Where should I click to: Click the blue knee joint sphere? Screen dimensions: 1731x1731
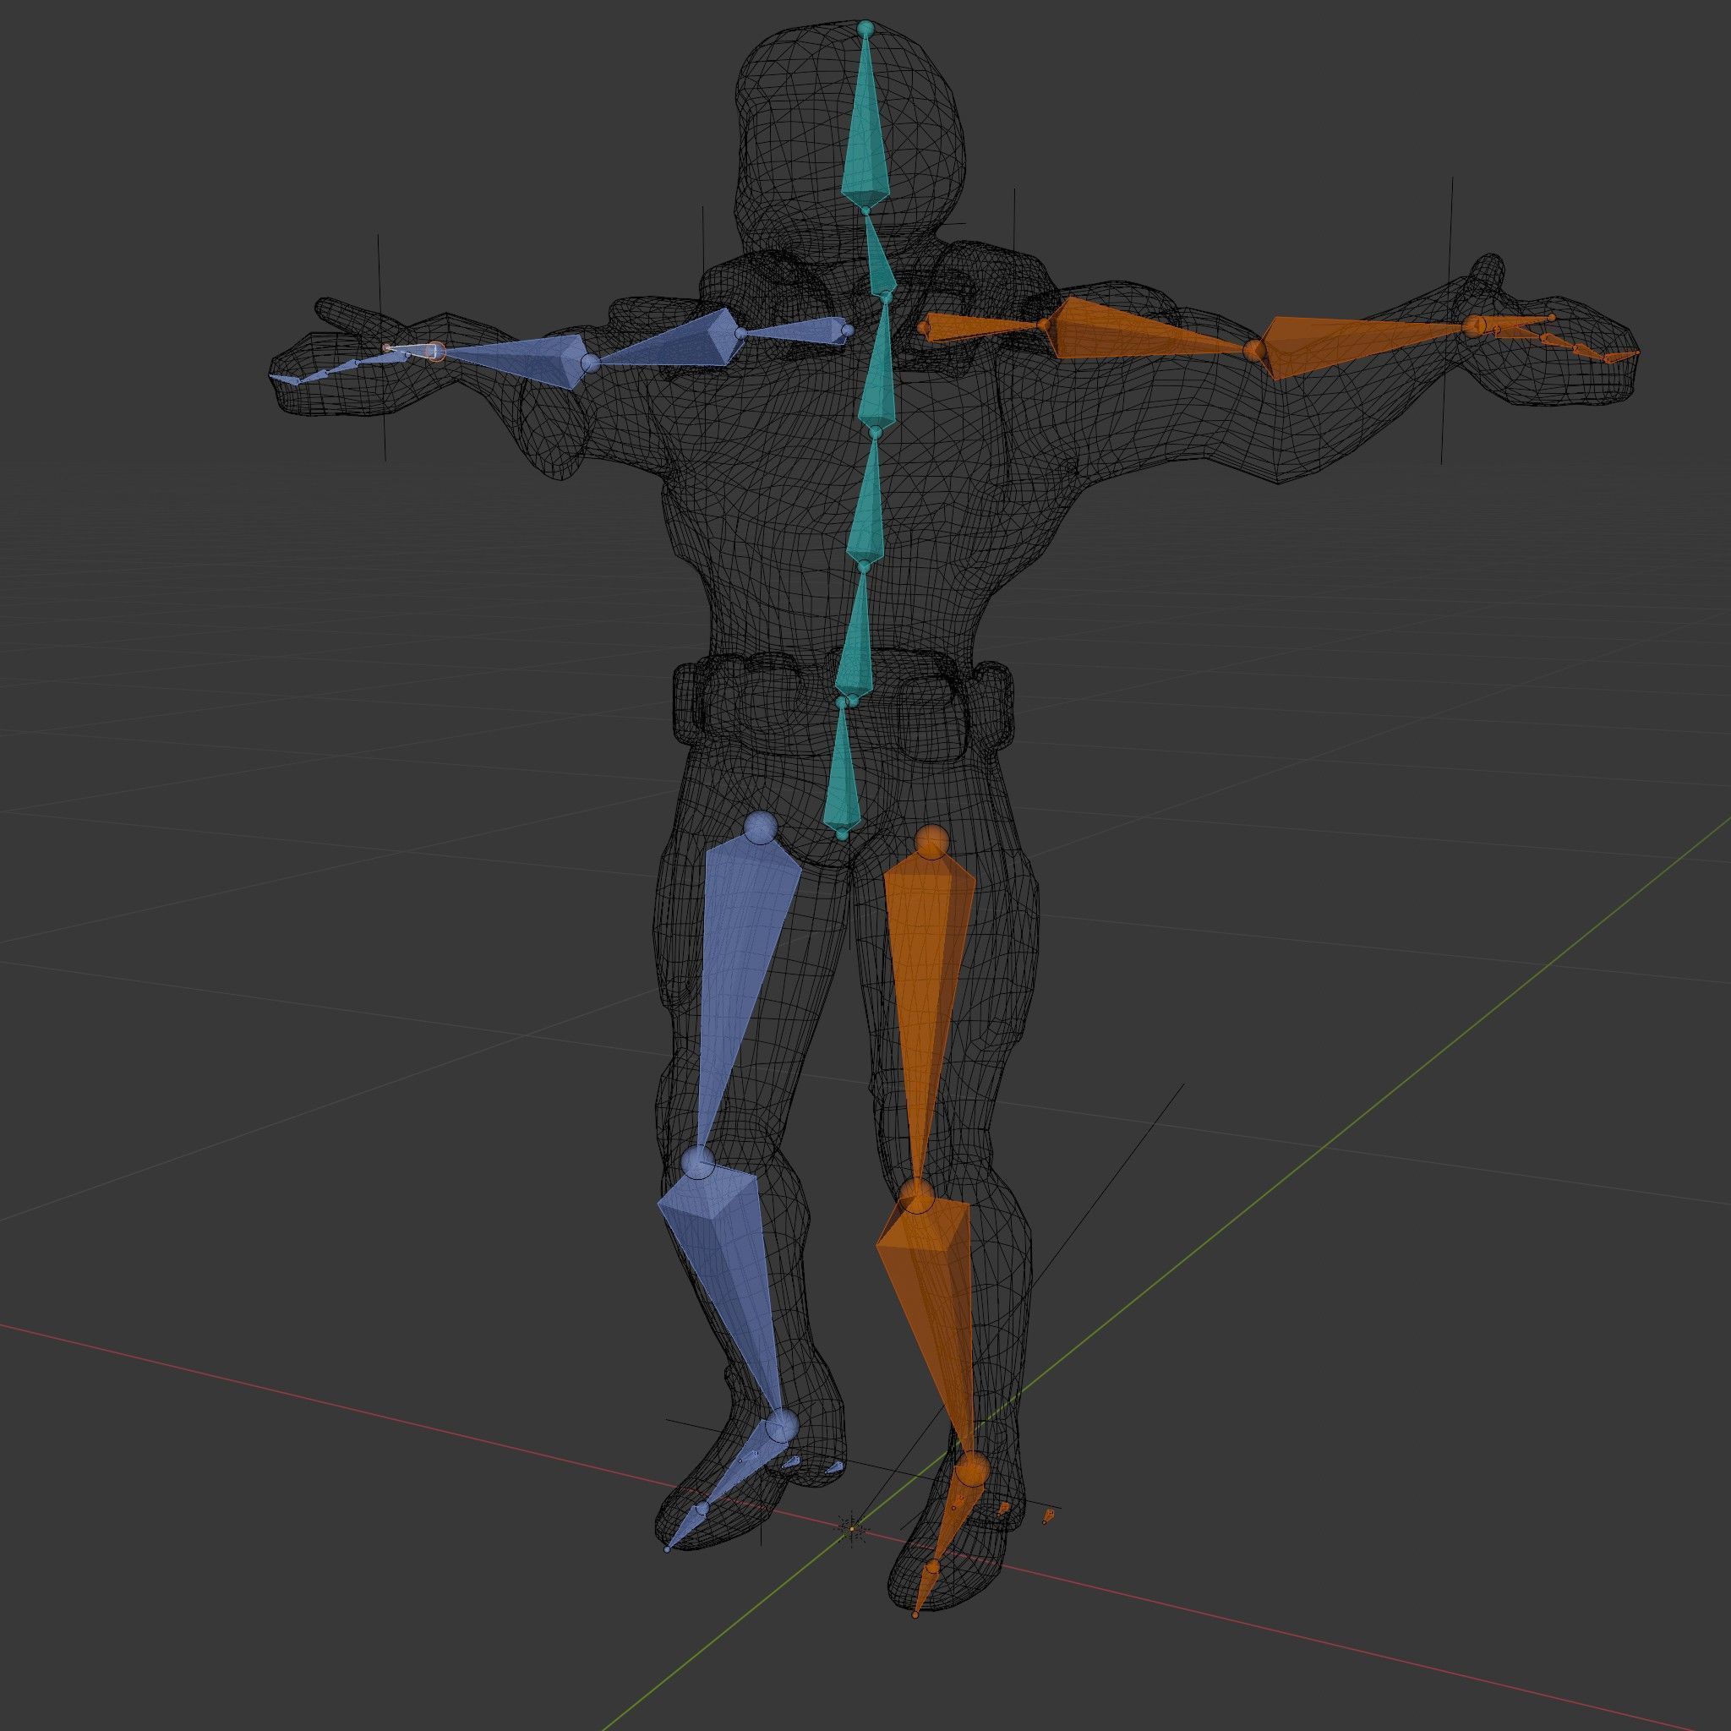pyautogui.click(x=696, y=1163)
